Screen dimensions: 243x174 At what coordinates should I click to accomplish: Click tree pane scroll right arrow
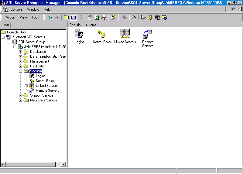pos(63,164)
